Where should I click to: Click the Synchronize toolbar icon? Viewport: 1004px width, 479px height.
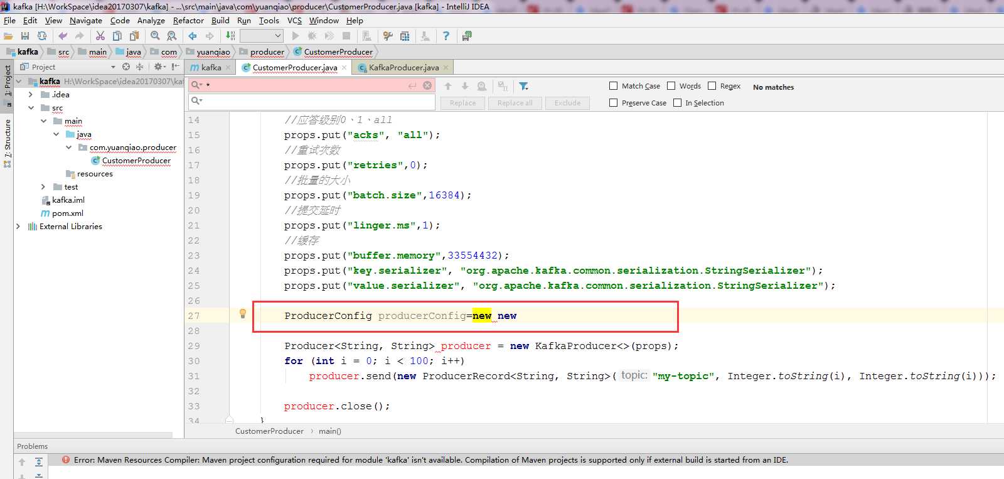click(x=42, y=36)
